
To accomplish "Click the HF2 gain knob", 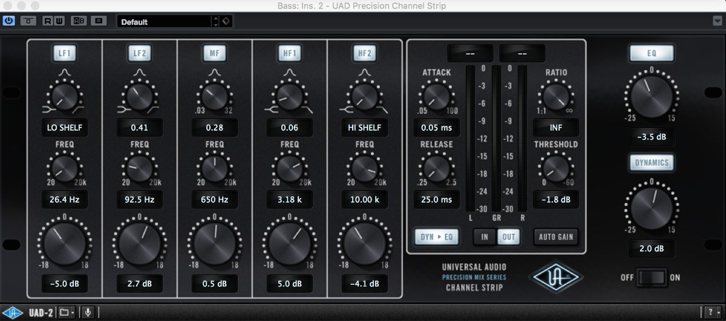I will pos(365,243).
